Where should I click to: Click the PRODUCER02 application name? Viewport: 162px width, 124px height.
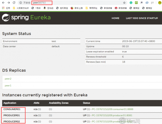point(12,121)
